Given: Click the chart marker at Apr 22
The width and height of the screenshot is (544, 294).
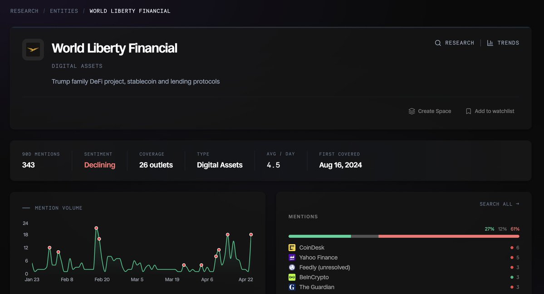Looking at the screenshot, I should pyautogui.click(x=251, y=235).
